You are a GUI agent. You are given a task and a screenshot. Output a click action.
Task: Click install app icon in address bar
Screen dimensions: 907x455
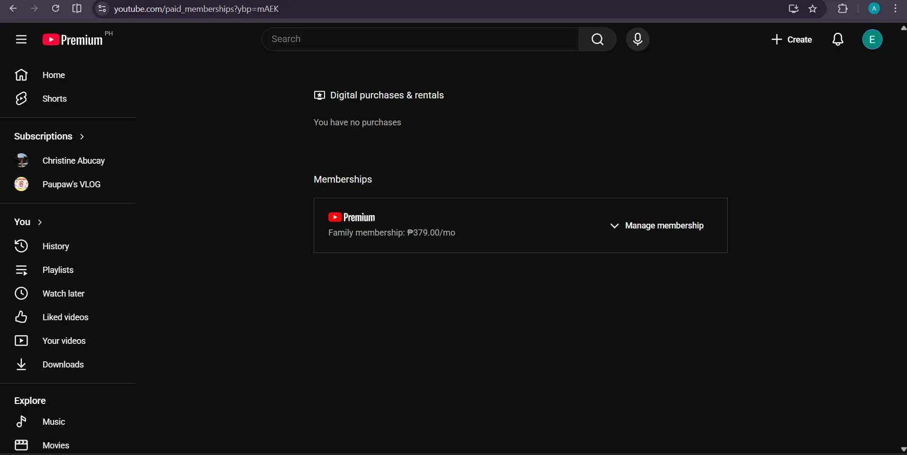pos(793,9)
